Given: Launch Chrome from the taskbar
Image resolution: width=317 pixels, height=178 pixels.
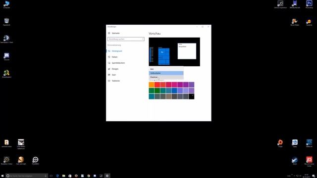Looking at the screenshot, I should [x=89, y=176].
